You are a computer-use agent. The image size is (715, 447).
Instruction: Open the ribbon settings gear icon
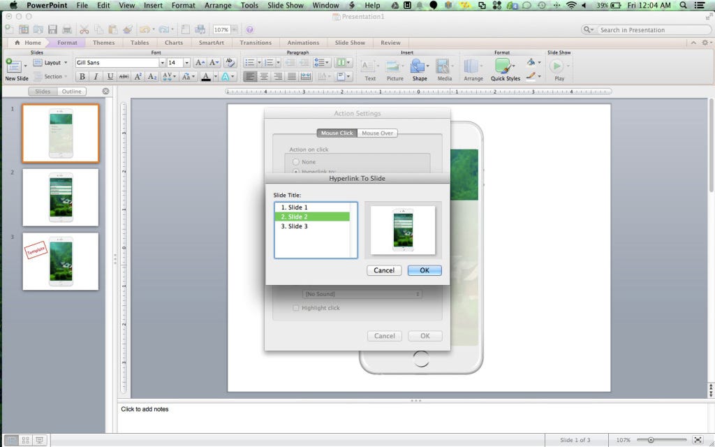(x=705, y=43)
